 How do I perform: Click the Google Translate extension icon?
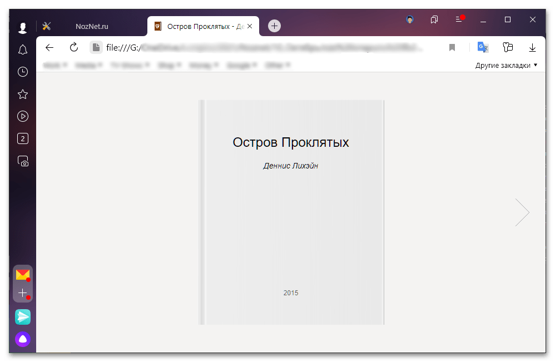483,48
